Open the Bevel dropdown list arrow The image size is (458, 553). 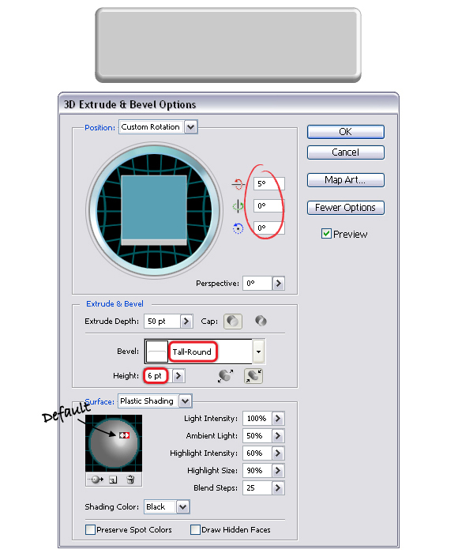pos(258,352)
